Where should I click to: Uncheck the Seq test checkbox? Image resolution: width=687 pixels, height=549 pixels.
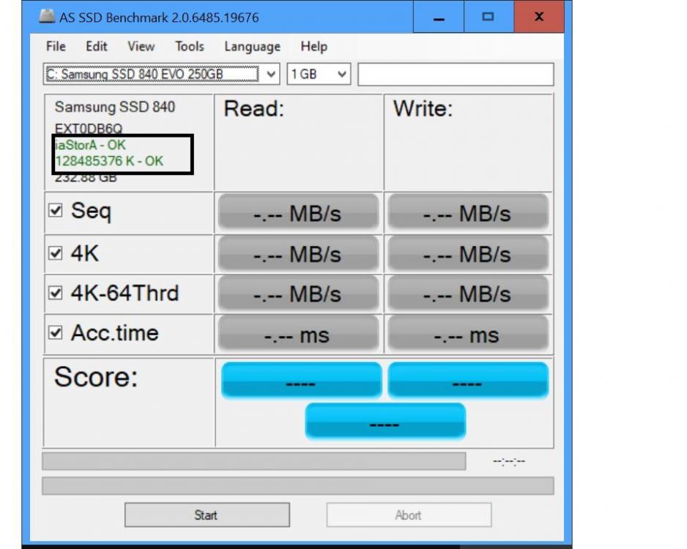[x=55, y=210]
